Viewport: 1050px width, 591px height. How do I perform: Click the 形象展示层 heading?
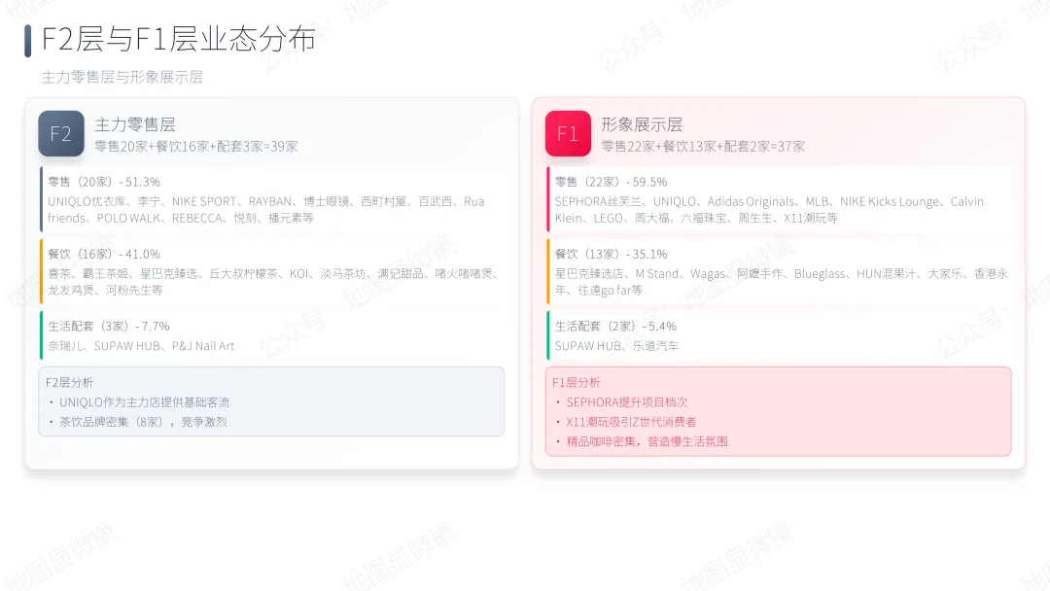point(642,124)
